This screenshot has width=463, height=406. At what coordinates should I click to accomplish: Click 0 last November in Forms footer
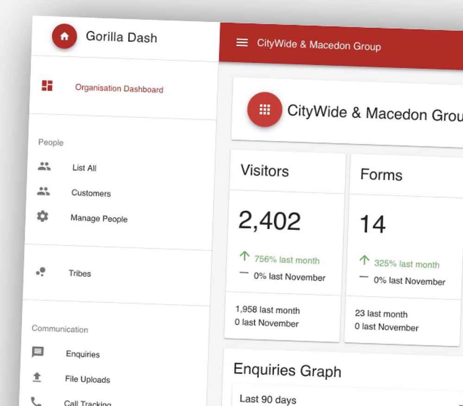tap(387, 326)
